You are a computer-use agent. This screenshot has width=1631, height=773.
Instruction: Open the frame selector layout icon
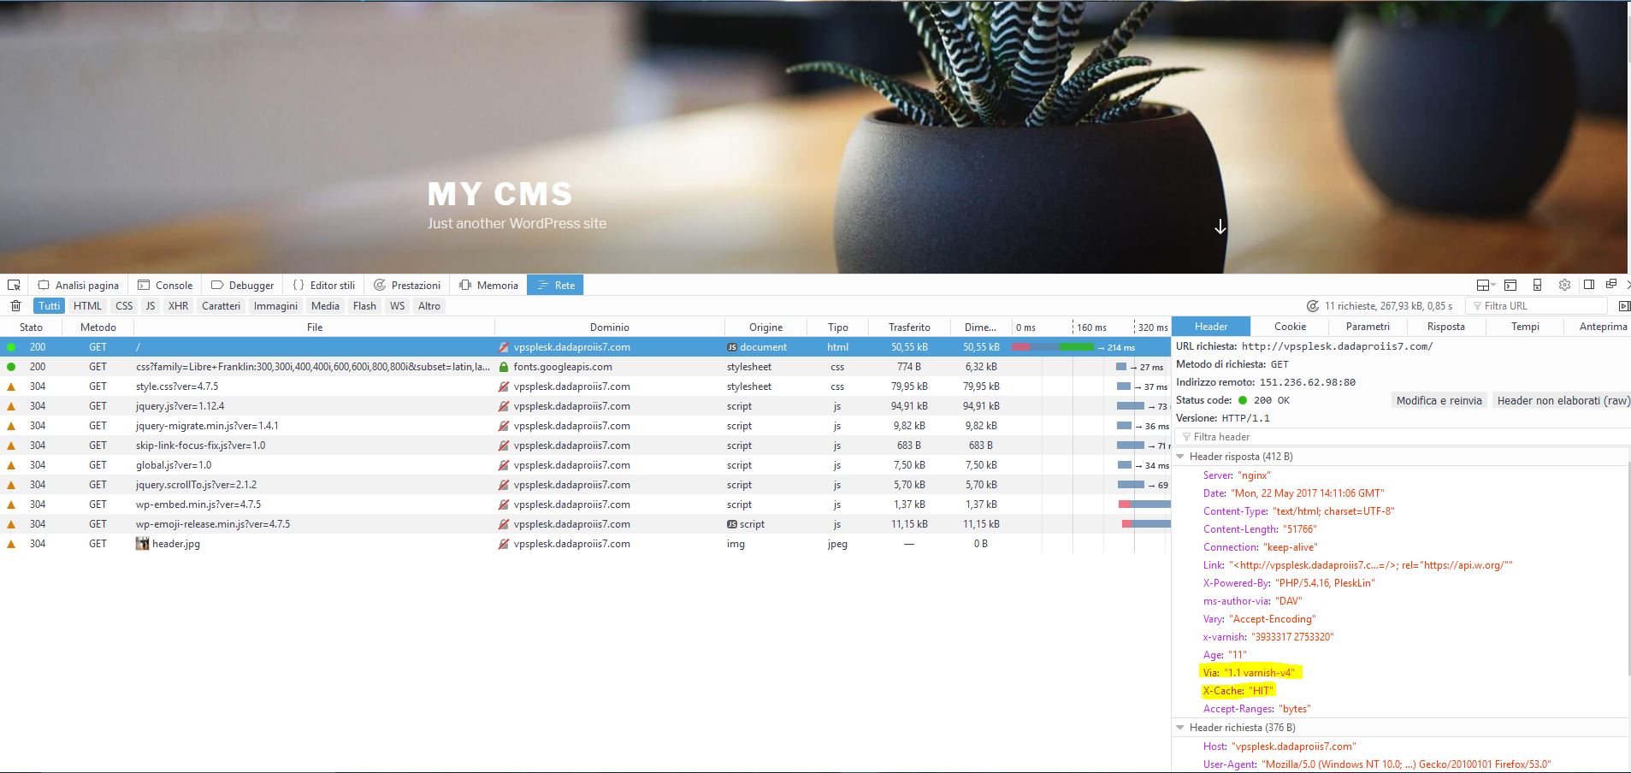(x=1483, y=285)
